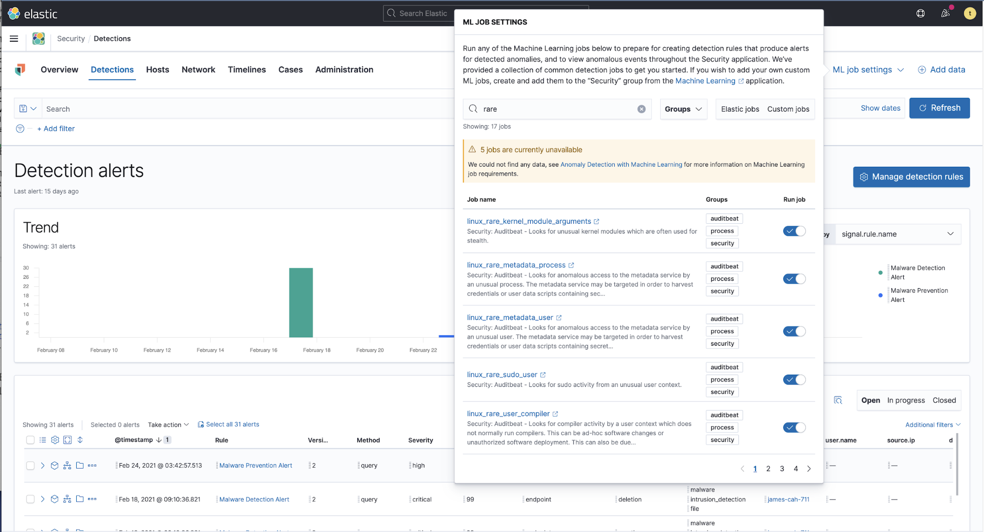Click the sort icon in alerts table toolbar

(x=80, y=440)
